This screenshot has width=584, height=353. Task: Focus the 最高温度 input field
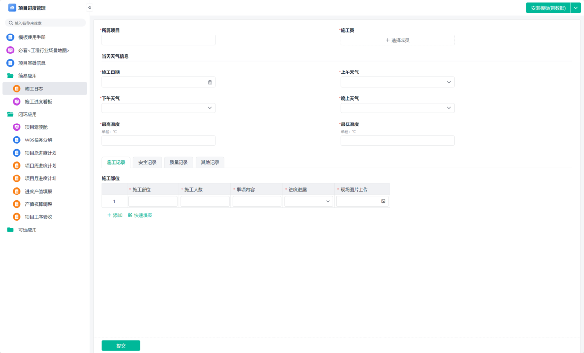click(158, 141)
